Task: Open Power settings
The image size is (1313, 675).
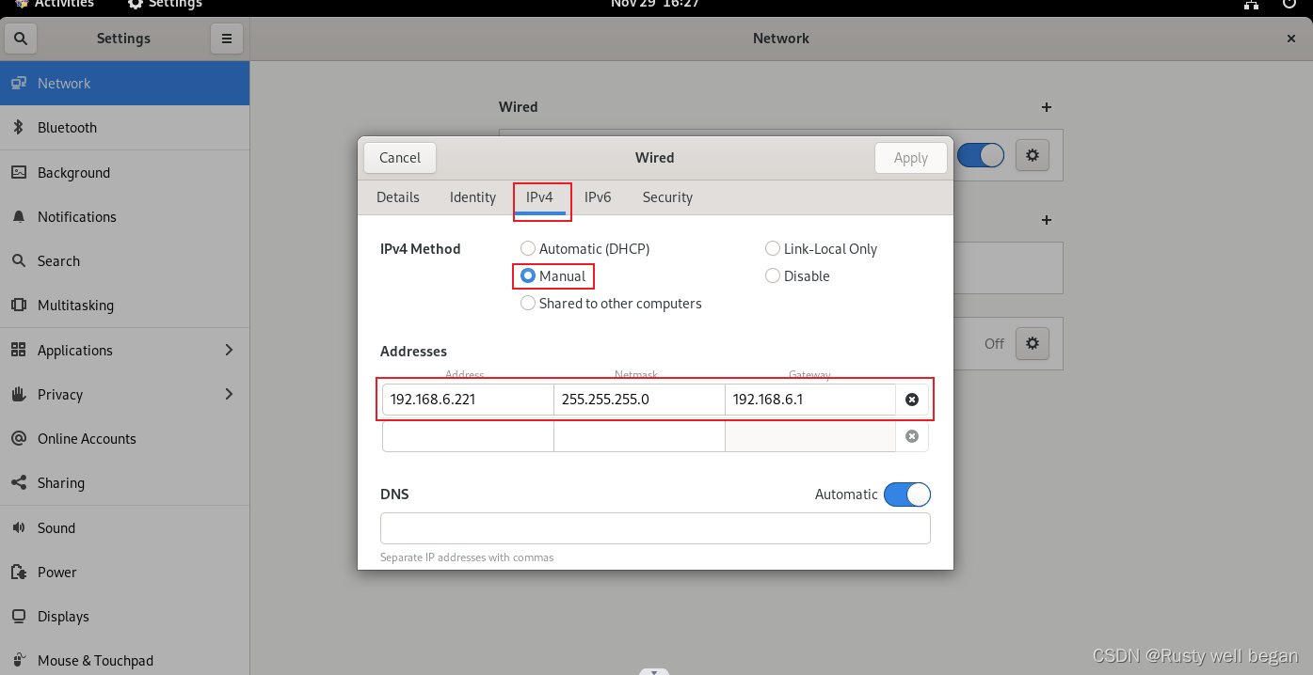Action: pos(124,573)
